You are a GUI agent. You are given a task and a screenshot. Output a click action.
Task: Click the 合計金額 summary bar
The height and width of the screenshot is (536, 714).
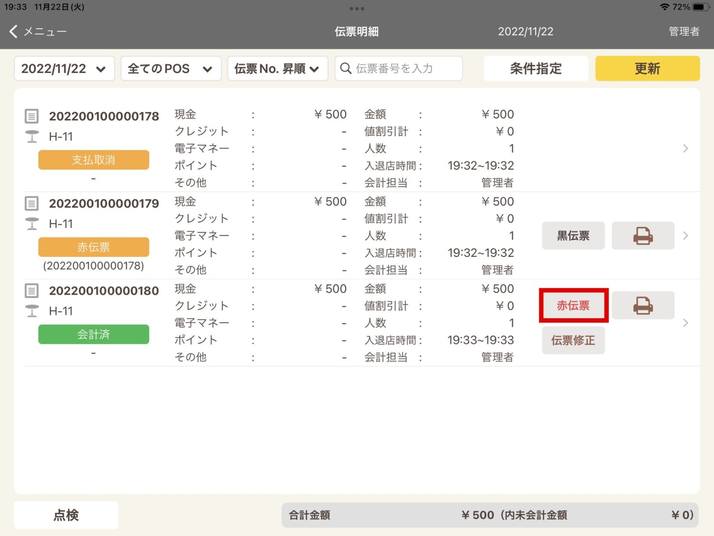[490, 515]
